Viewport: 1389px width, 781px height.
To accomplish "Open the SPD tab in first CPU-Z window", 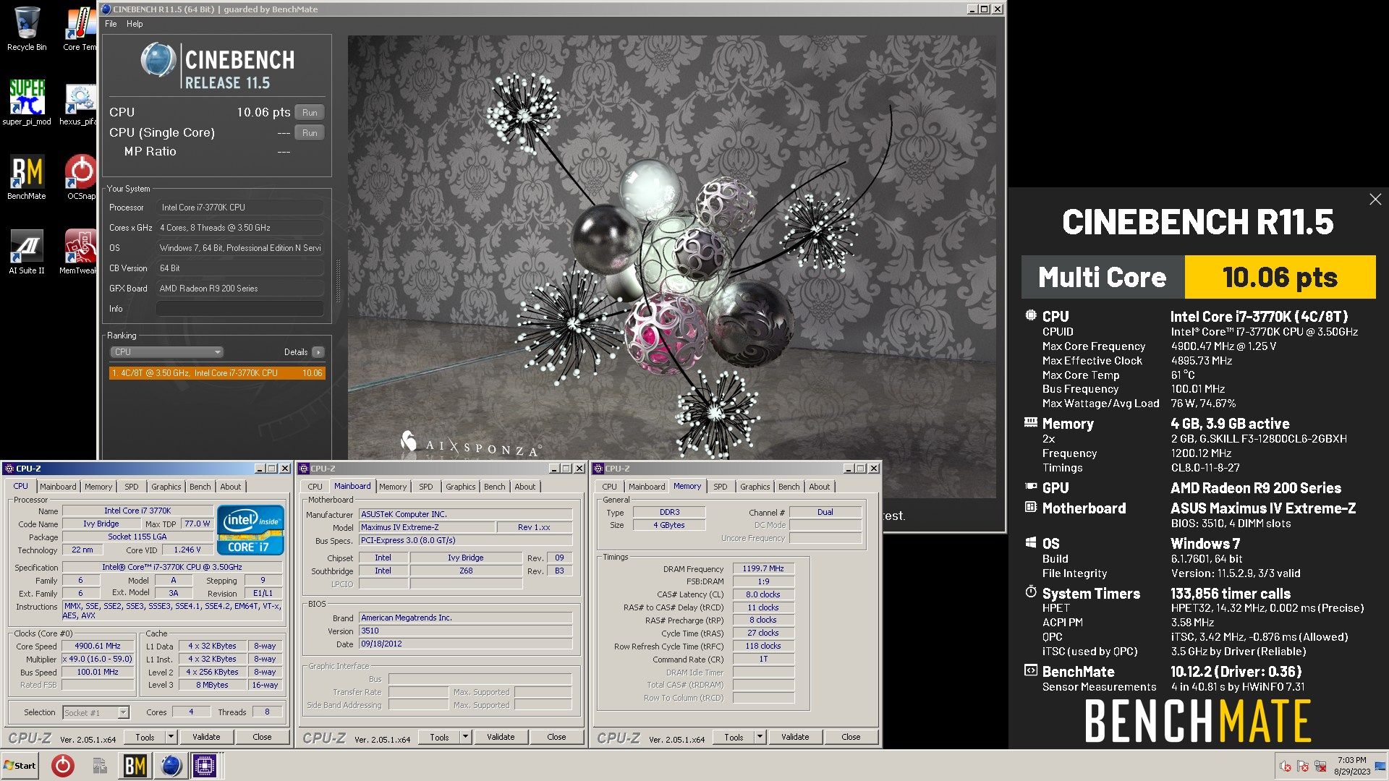I will (131, 487).
